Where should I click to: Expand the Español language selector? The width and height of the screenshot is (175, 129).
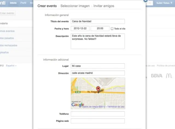click(11, 66)
